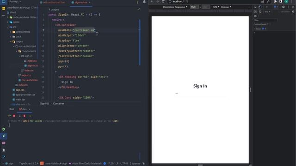
Task: Click the inspections checkmark icon in editor
Action: point(139,9)
